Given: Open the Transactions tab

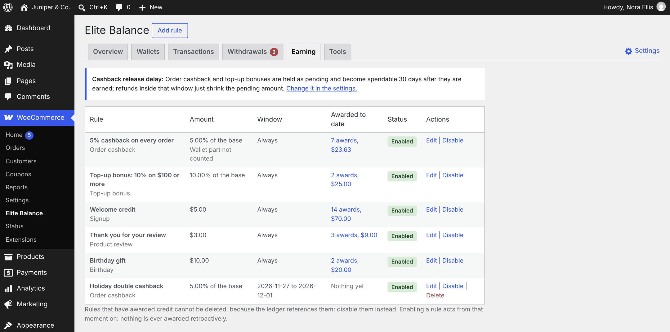Looking at the screenshot, I should (x=194, y=52).
